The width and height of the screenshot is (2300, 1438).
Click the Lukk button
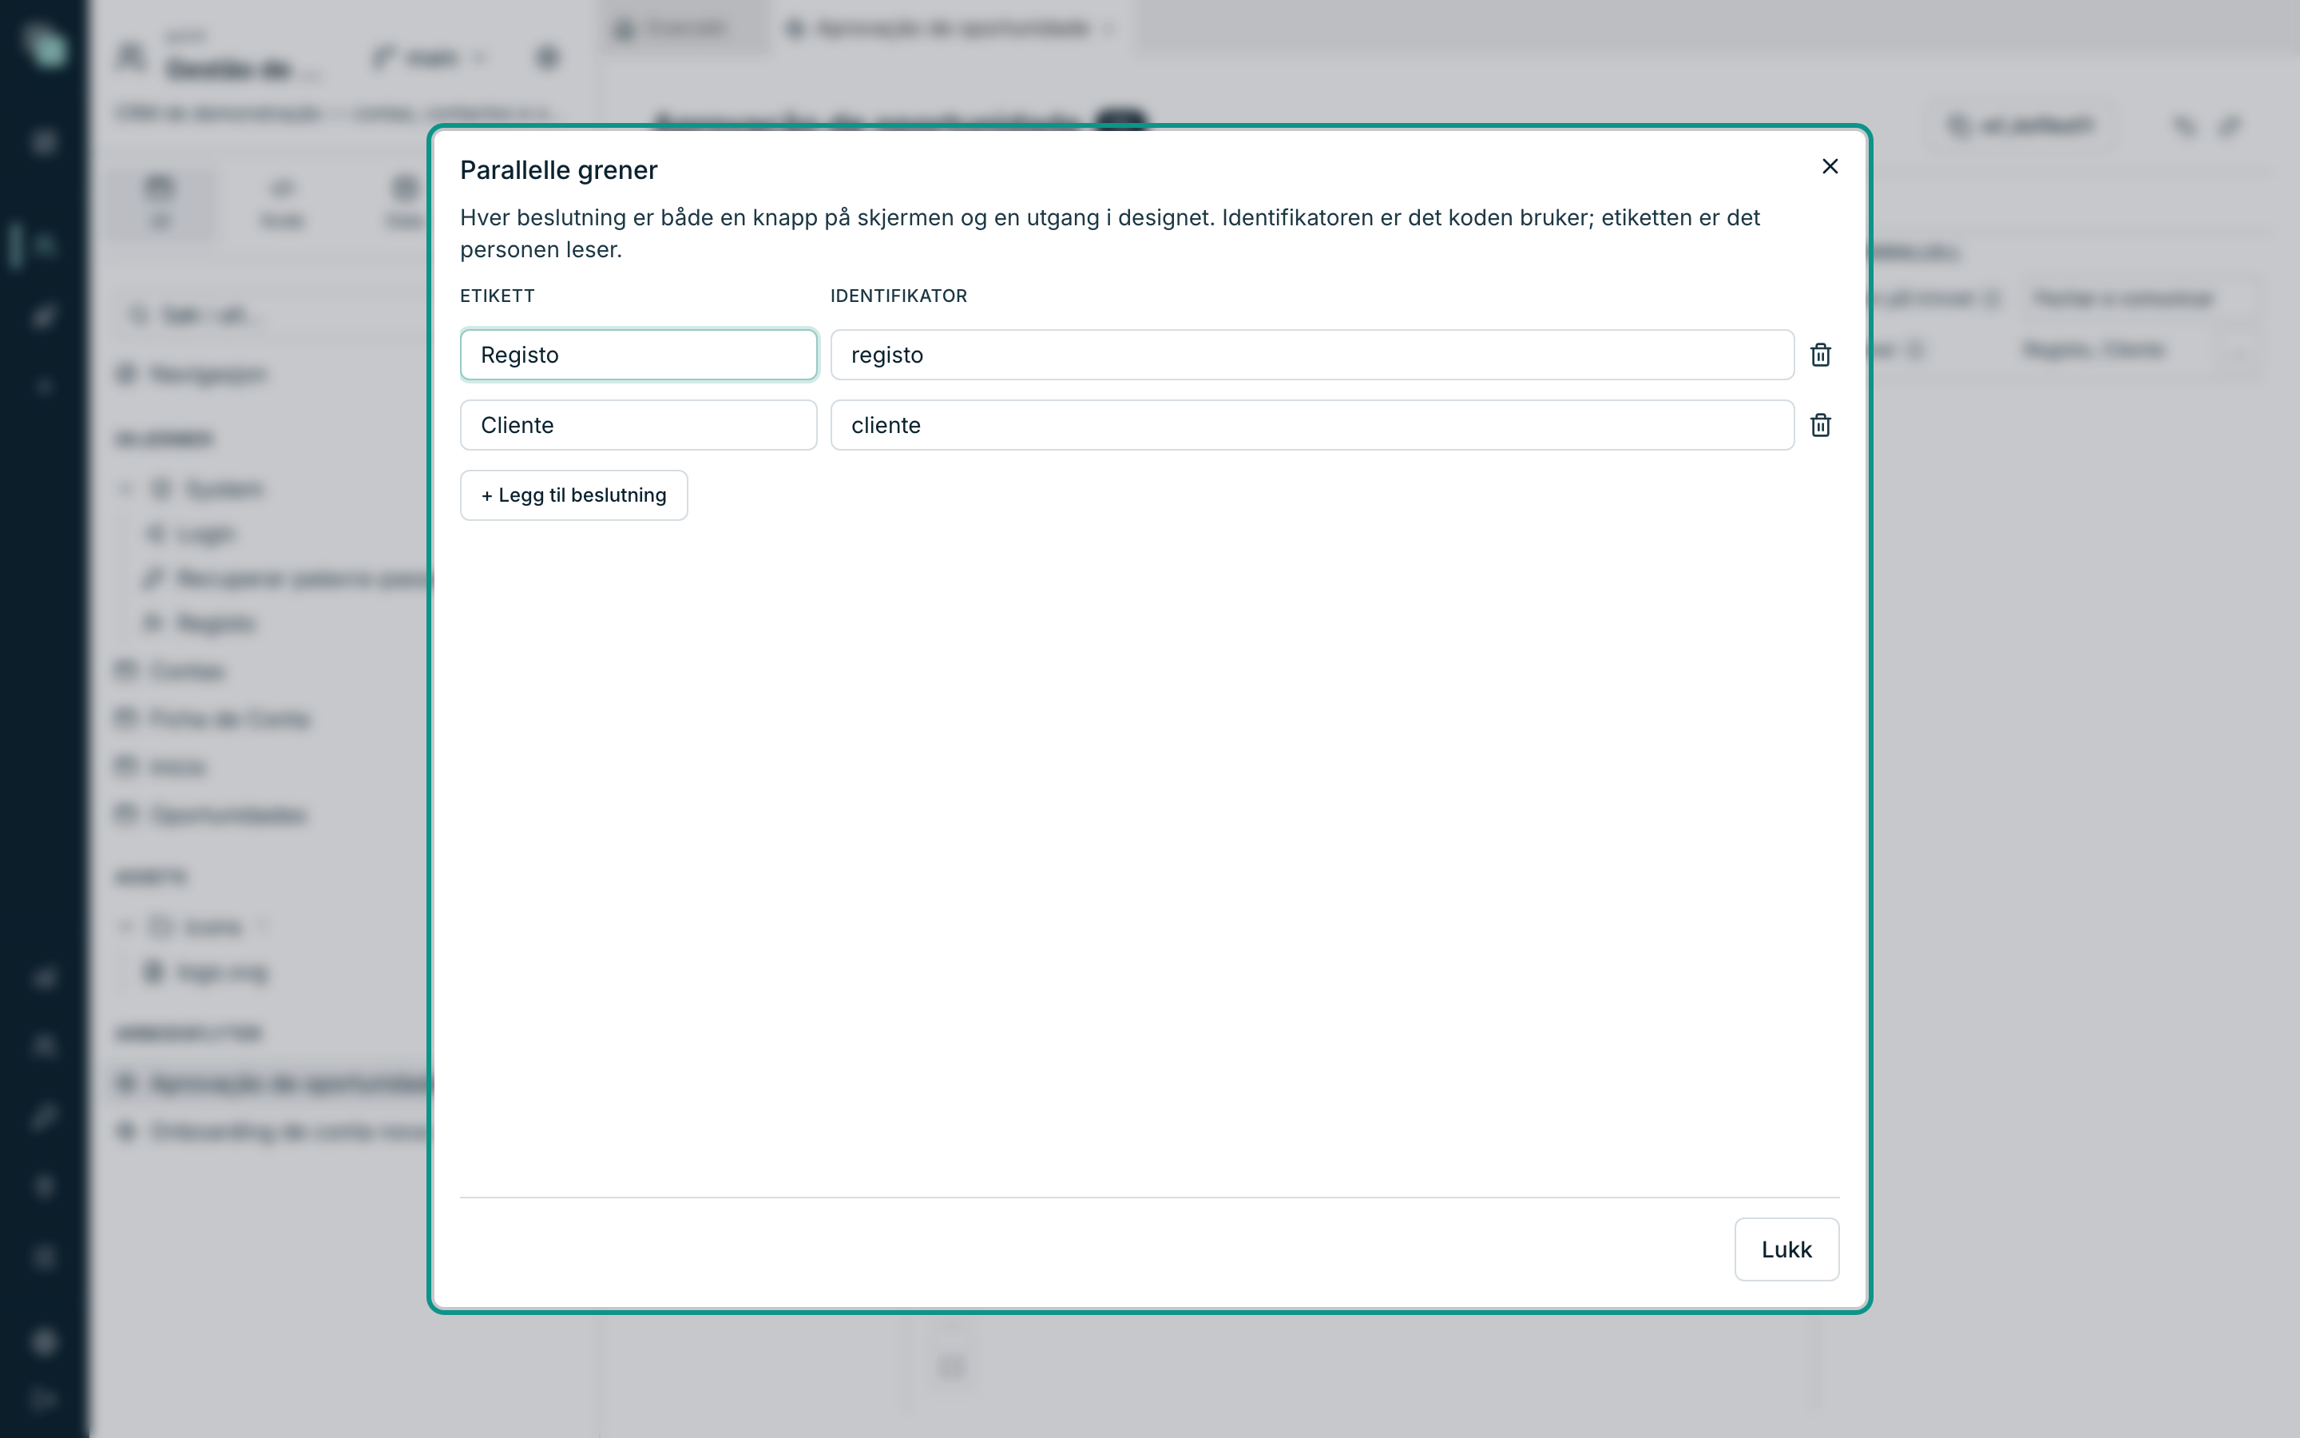pyautogui.click(x=1786, y=1249)
